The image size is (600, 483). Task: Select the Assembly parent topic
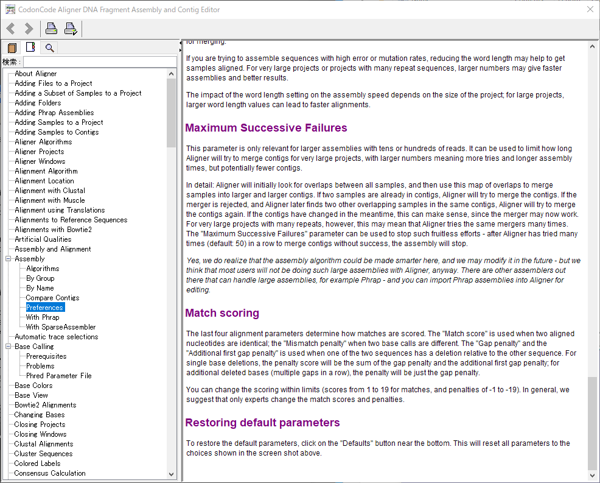29,259
